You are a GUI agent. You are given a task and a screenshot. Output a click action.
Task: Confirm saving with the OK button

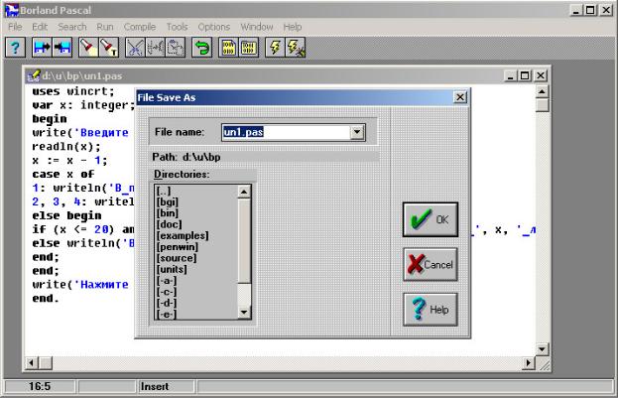coord(431,219)
